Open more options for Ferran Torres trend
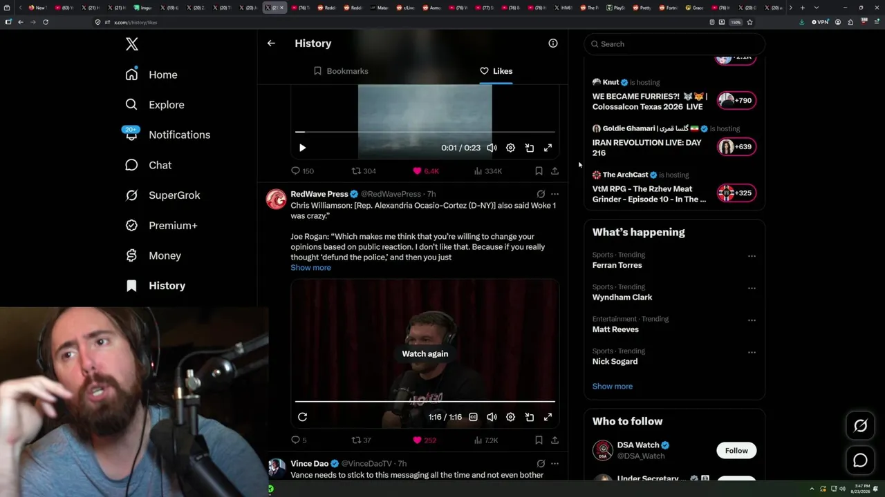 click(x=752, y=256)
